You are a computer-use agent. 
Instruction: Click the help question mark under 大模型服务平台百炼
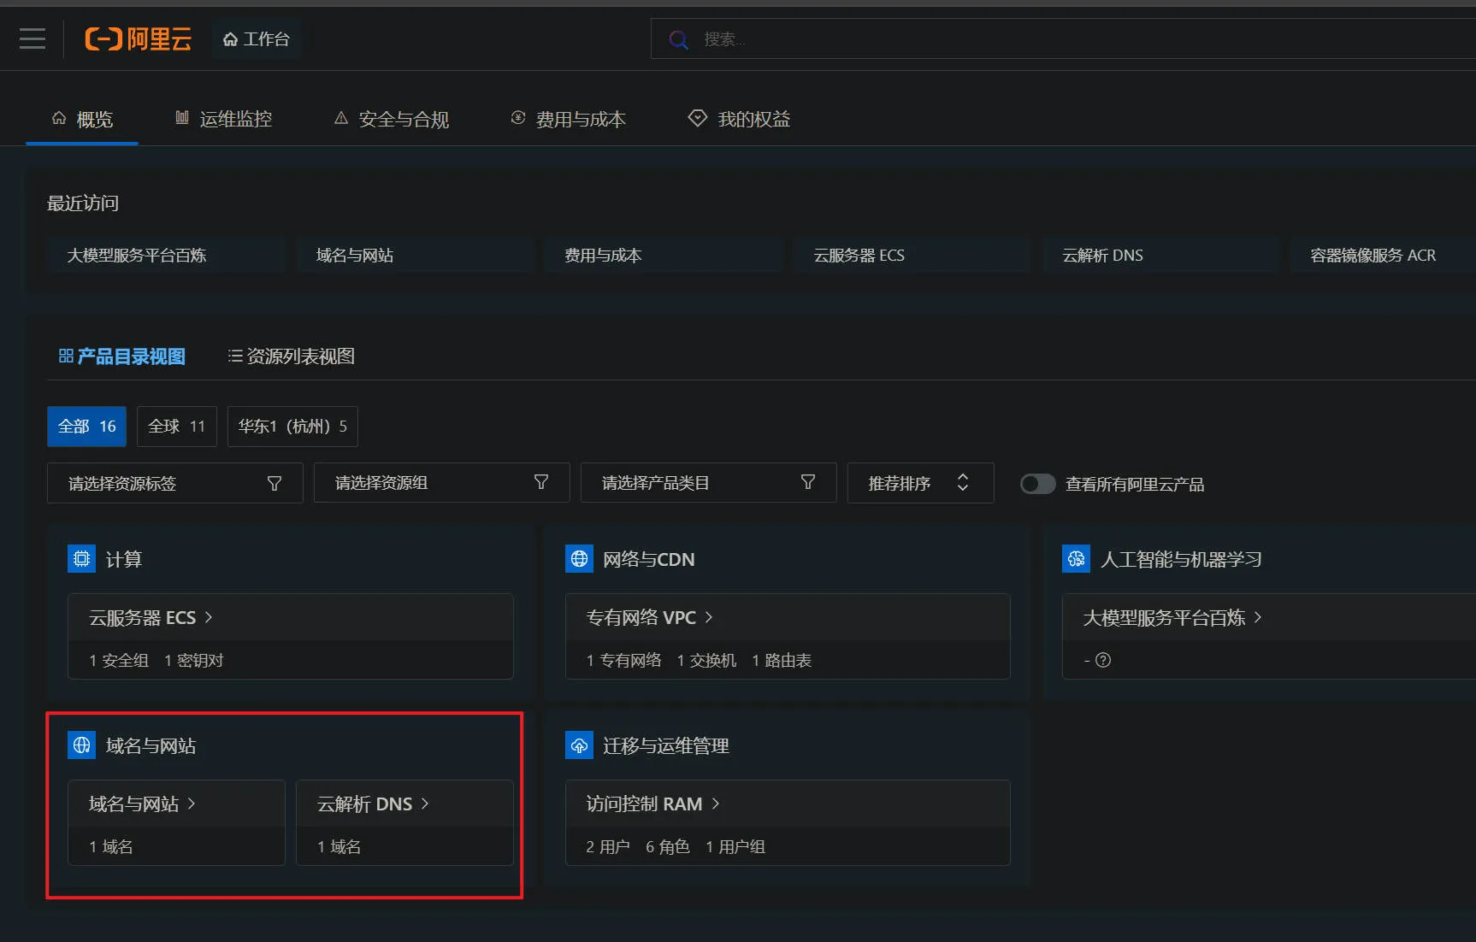(x=1103, y=660)
